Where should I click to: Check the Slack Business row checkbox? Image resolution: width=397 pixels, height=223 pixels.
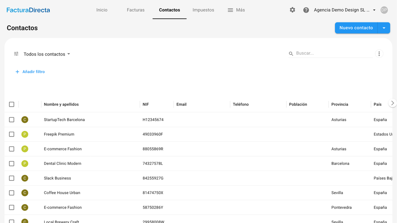pos(11,178)
